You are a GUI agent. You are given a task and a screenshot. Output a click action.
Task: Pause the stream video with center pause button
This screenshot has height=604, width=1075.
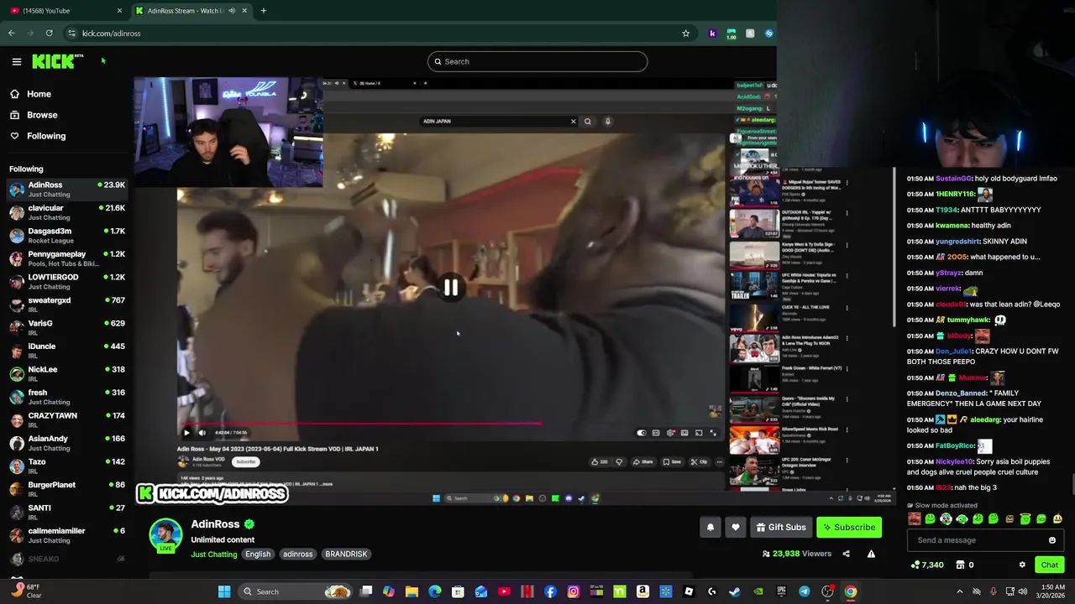(x=451, y=288)
